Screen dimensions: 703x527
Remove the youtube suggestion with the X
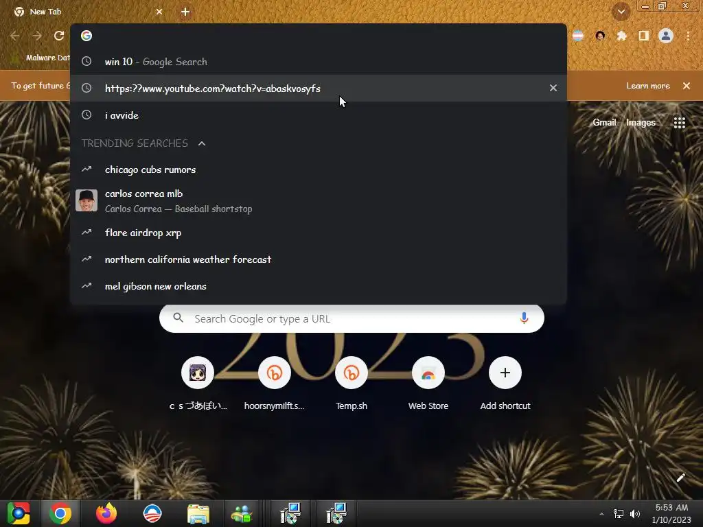point(553,89)
